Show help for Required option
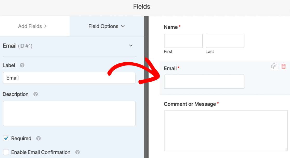 coord(38,139)
